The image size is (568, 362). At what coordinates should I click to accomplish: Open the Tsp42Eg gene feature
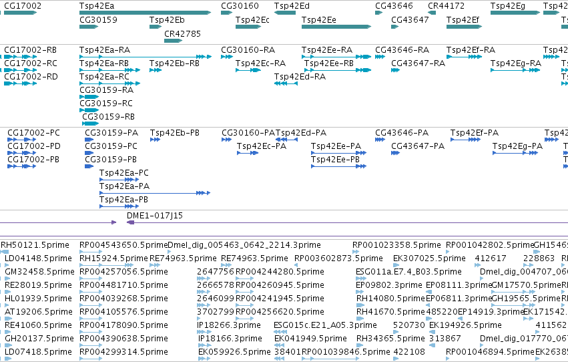point(515,13)
